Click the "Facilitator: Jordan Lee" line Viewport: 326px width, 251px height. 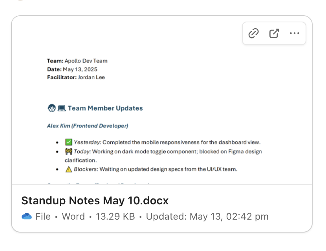(76, 77)
